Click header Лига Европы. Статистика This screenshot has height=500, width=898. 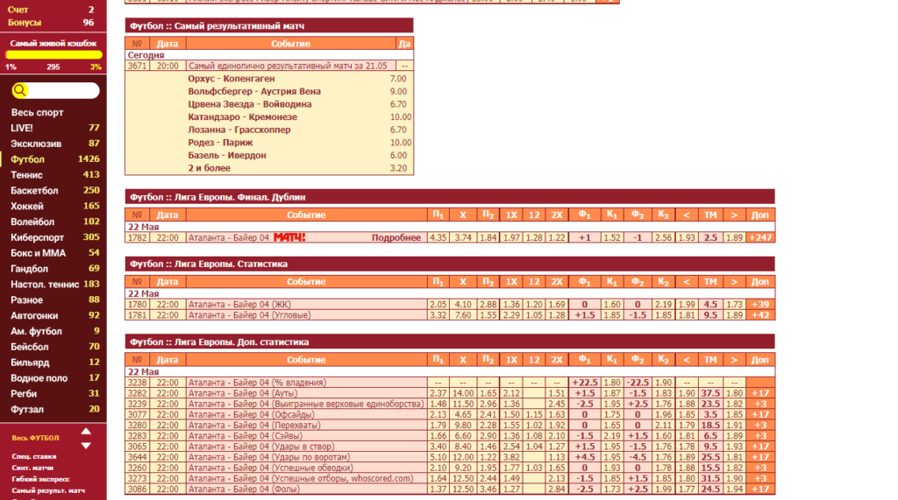450,264
